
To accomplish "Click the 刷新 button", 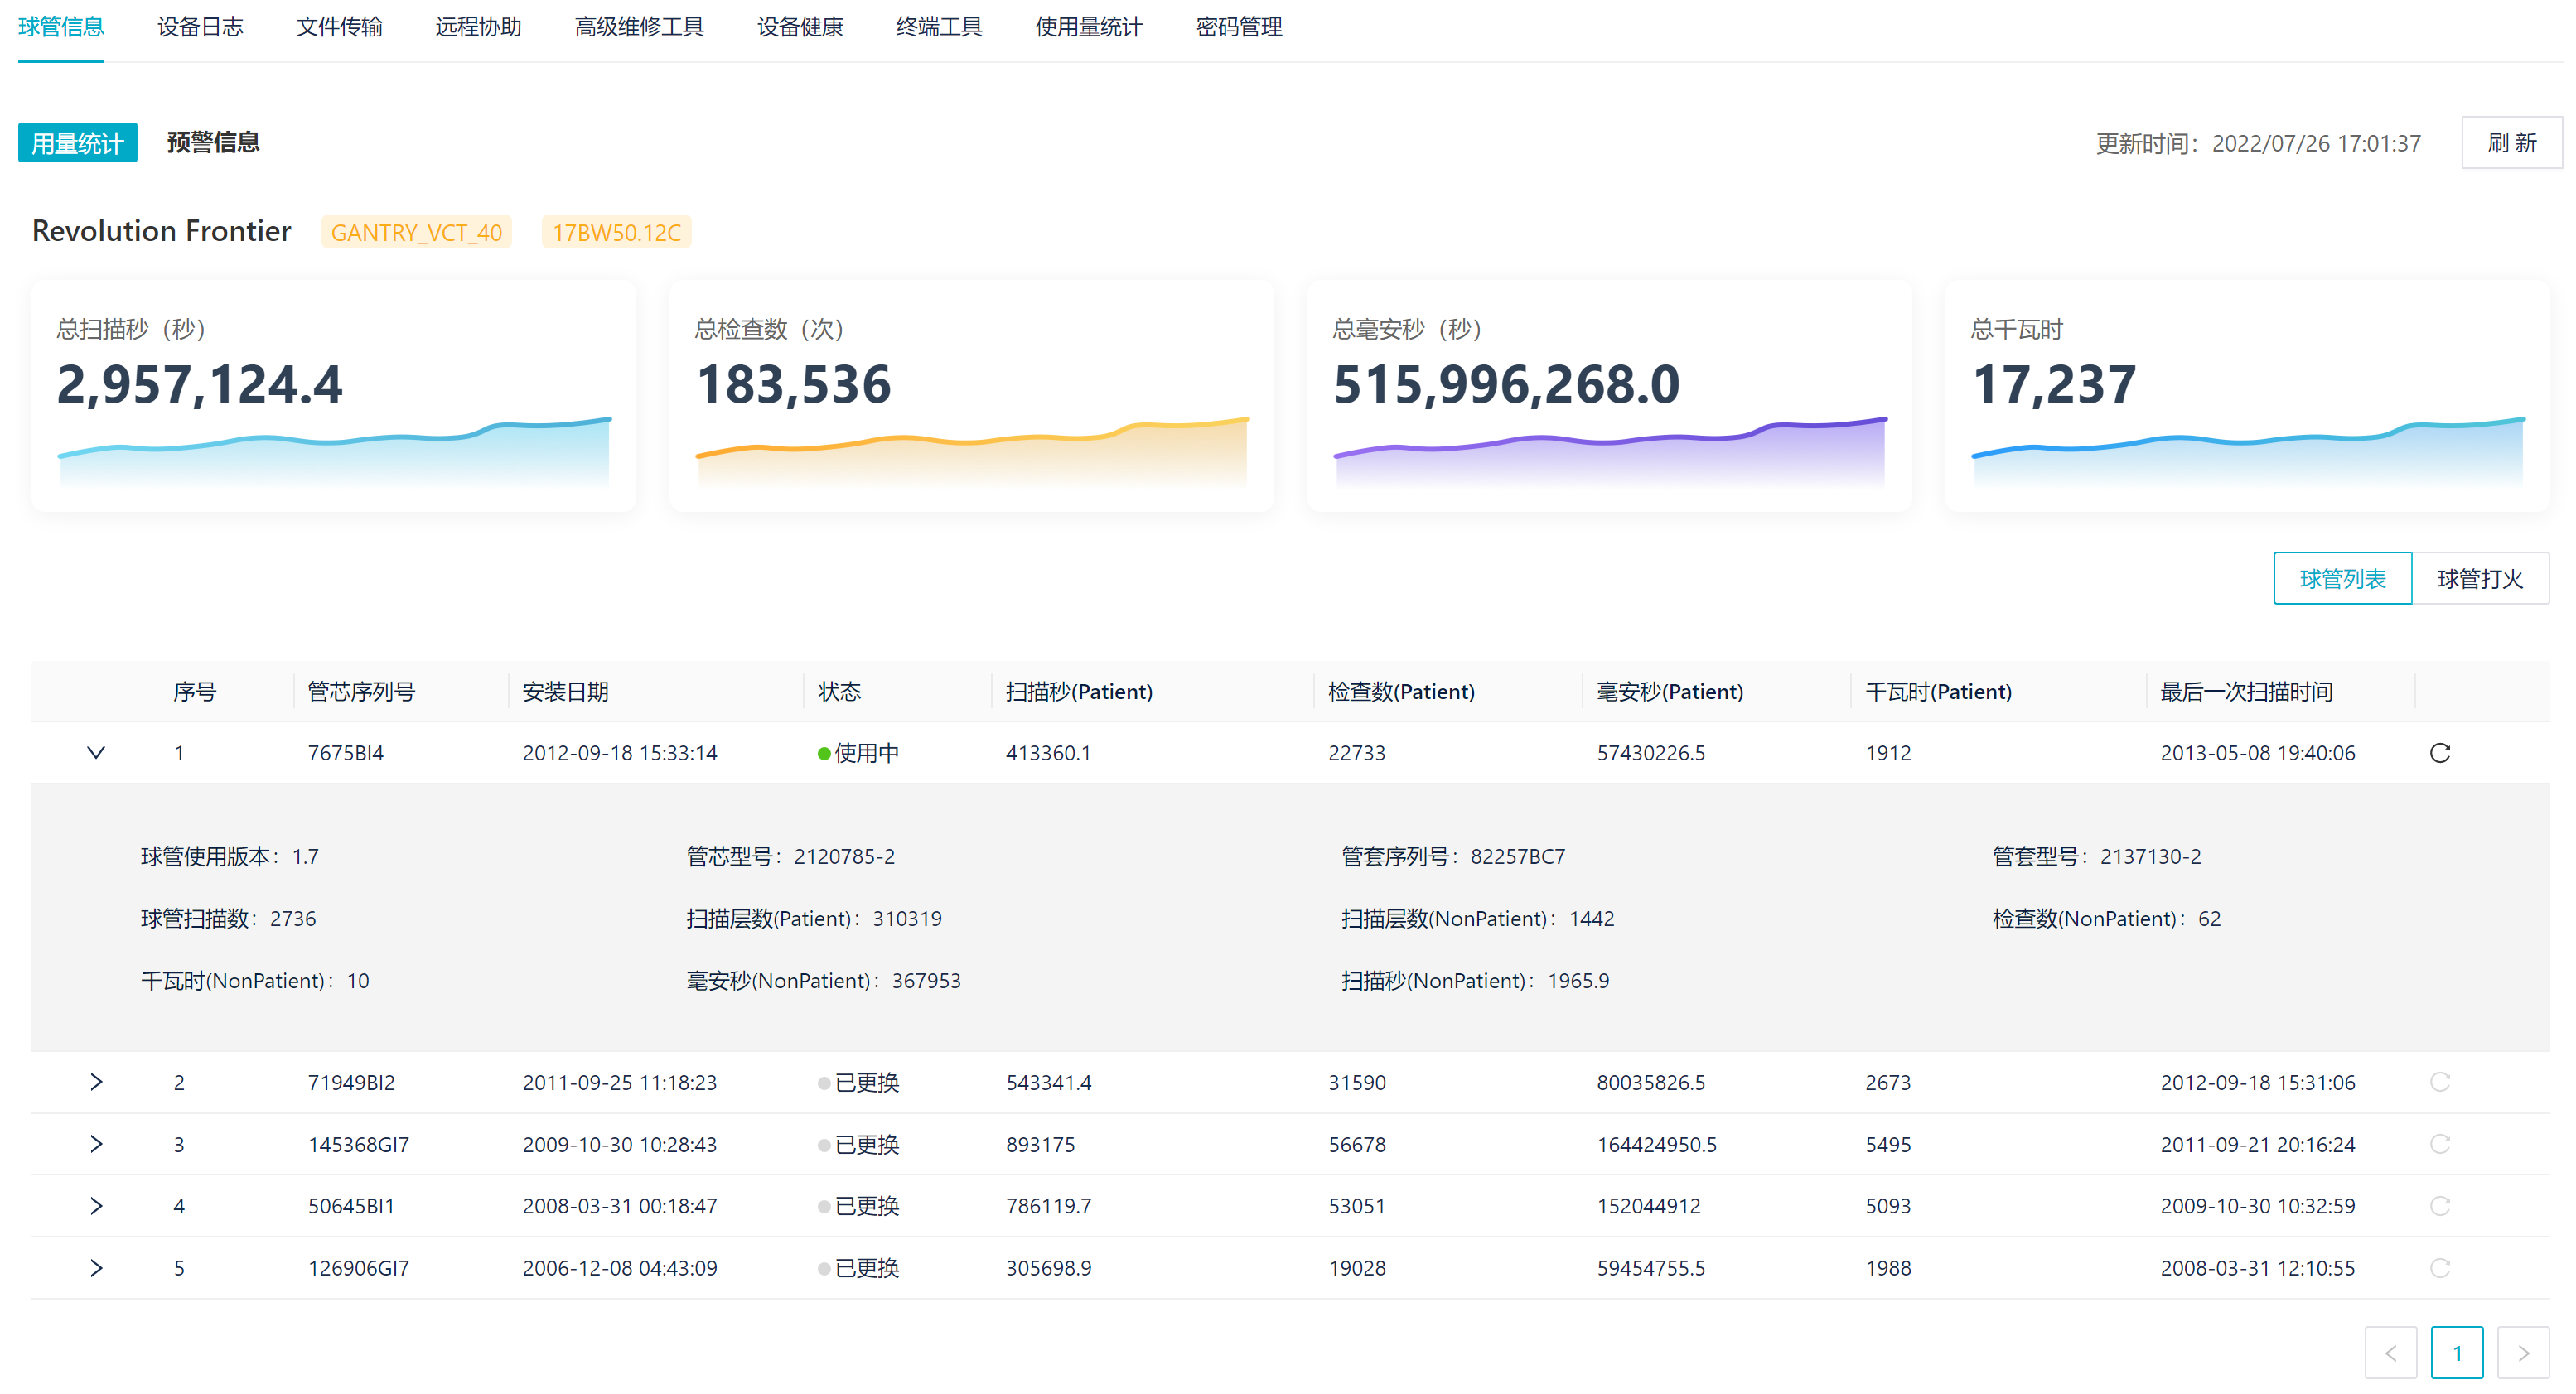I will [2511, 143].
